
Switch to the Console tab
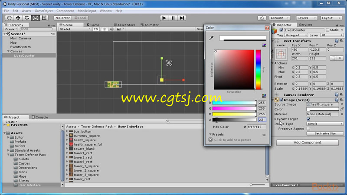[40, 117]
